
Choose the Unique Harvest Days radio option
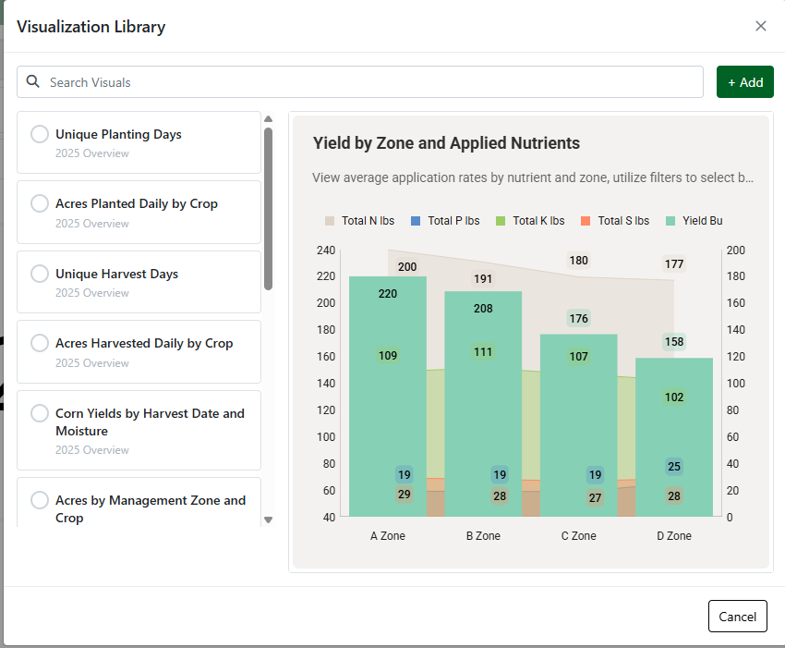coord(40,274)
